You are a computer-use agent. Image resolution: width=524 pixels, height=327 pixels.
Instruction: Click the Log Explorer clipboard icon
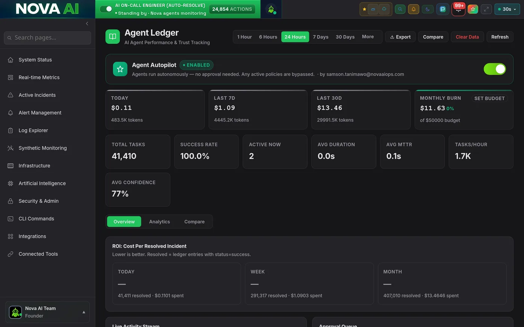(10, 130)
